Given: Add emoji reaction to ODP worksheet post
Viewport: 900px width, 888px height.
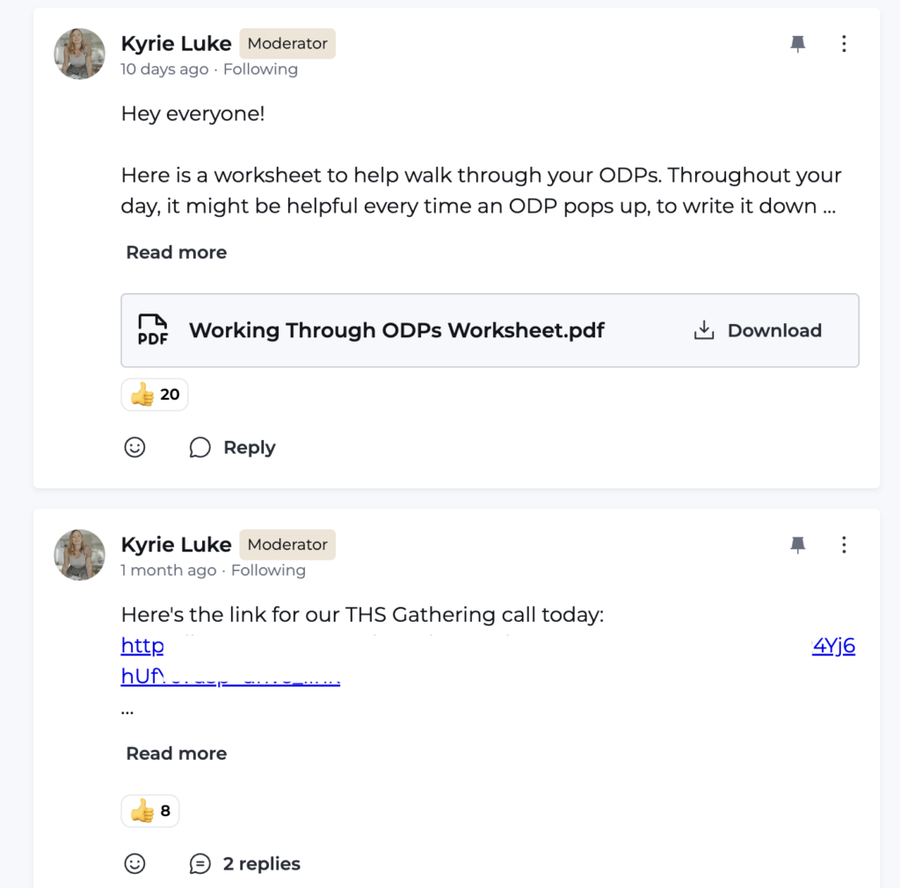Looking at the screenshot, I should [134, 447].
